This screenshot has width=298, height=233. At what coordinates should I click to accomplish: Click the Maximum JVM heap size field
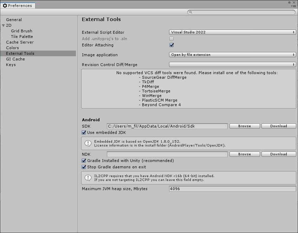pos(232,189)
